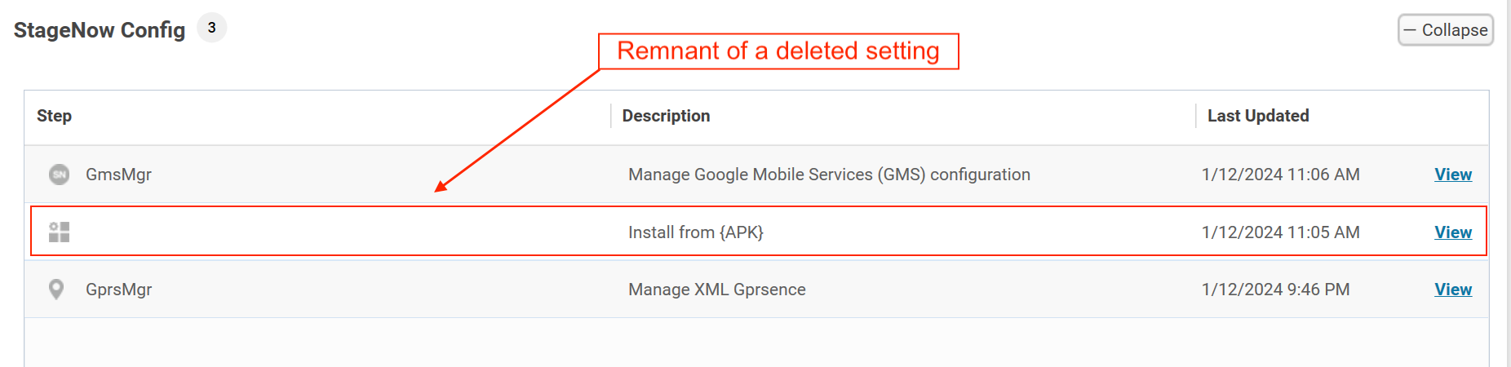Click the app grid icon of the blank step

(59, 232)
